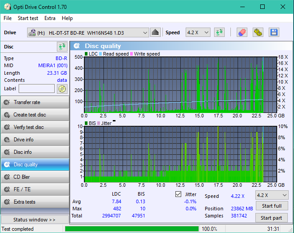Viewport: 294px width, 233px height.
Task: Click the eject disc icon
Action: pos(155,32)
